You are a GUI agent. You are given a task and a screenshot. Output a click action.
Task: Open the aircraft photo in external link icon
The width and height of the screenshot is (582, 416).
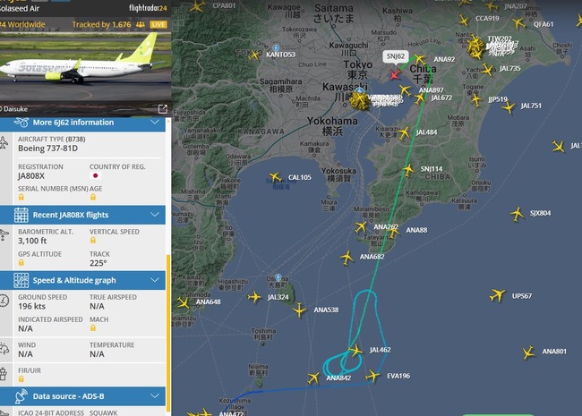coord(163,108)
